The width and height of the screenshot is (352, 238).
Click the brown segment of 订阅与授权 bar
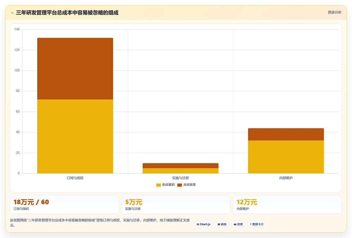point(75,69)
